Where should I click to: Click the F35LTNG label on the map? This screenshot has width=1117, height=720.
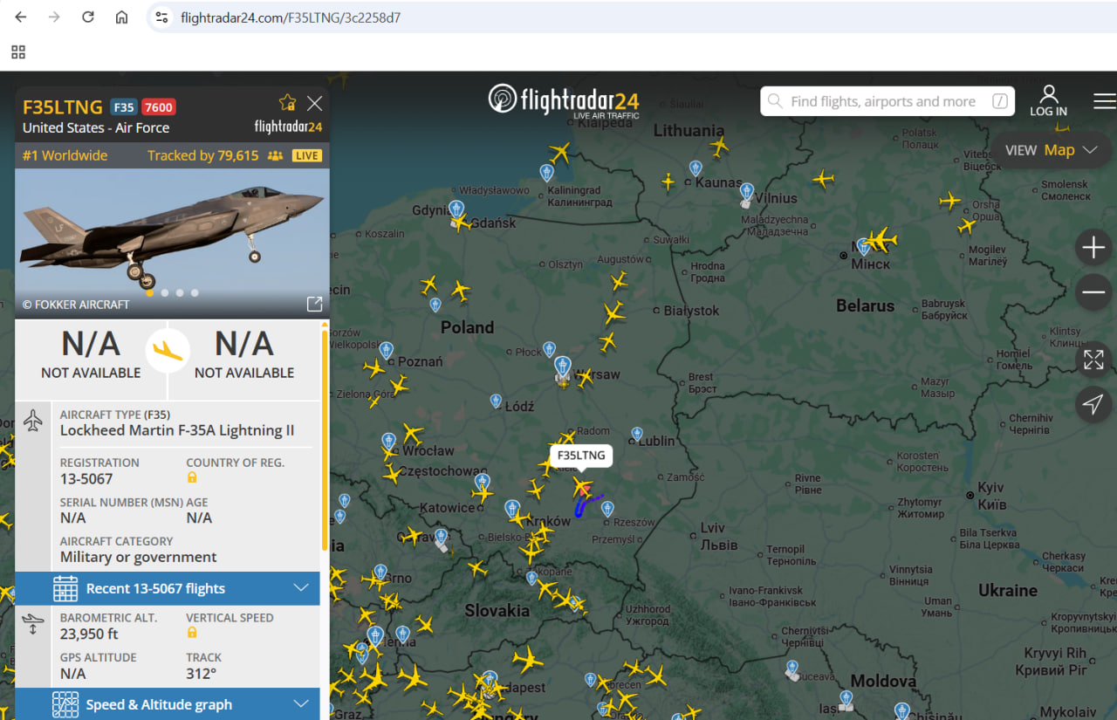point(581,456)
